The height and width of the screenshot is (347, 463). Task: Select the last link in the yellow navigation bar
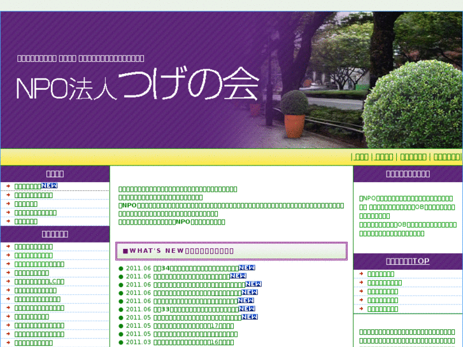click(x=446, y=157)
